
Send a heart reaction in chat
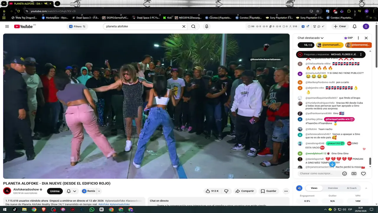click(364, 174)
